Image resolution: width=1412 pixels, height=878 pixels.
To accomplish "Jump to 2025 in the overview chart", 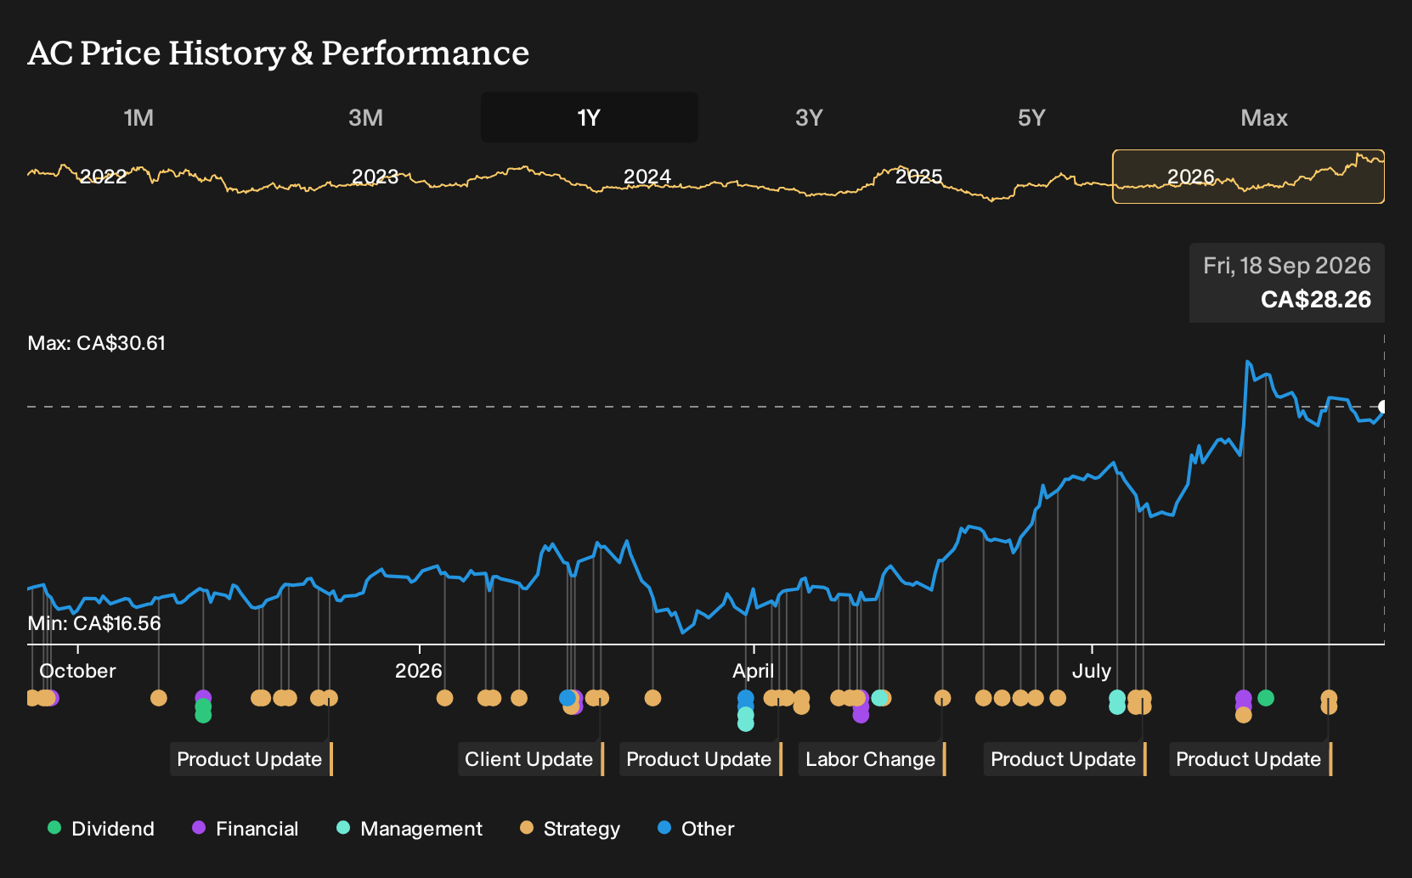I will tap(919, 177).
